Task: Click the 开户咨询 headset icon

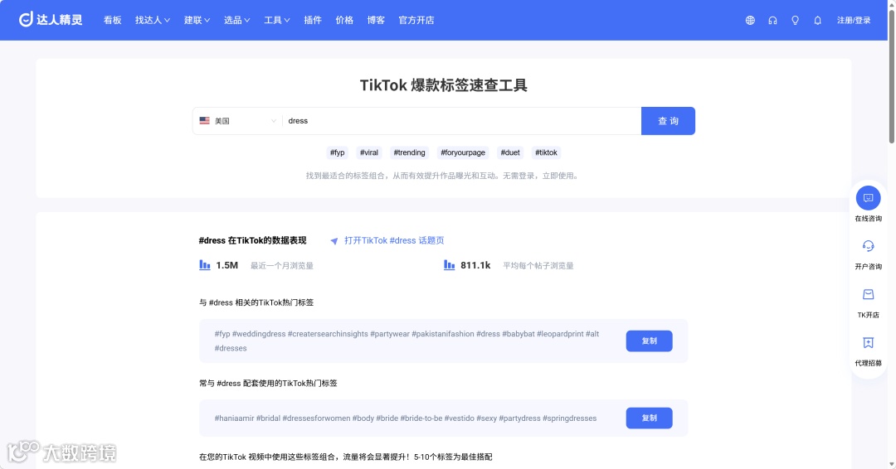Action: tap(868, 246)
